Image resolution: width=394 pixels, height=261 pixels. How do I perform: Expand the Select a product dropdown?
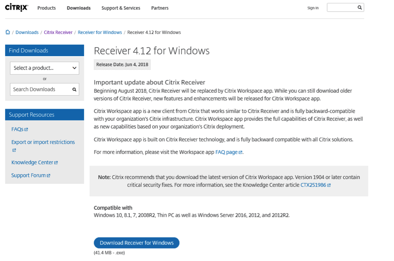coord(45,68)
